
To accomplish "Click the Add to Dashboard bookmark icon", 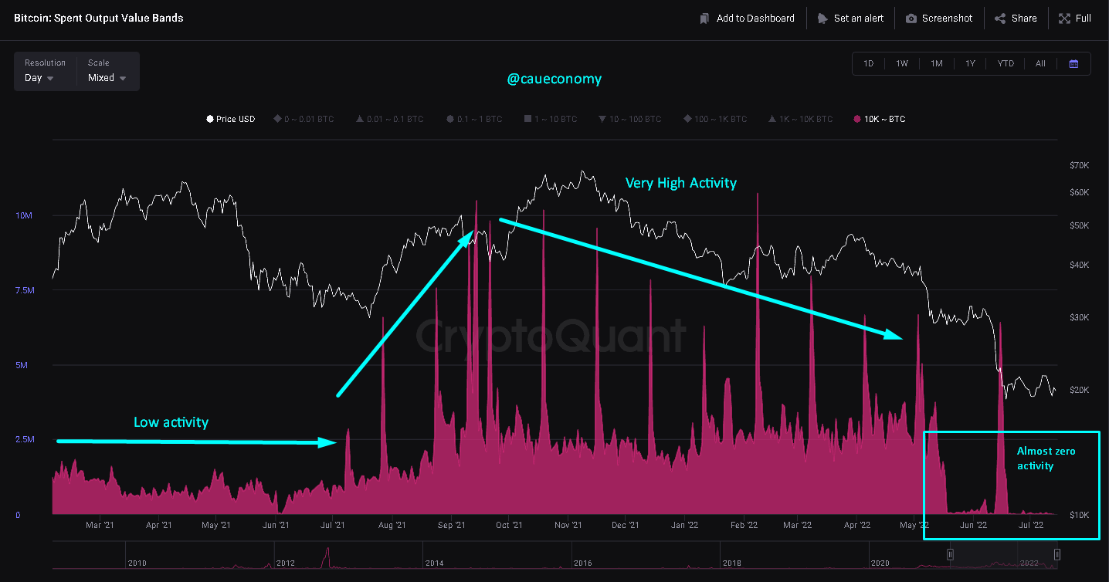I will pyautogui.click(x=704, y=18).
